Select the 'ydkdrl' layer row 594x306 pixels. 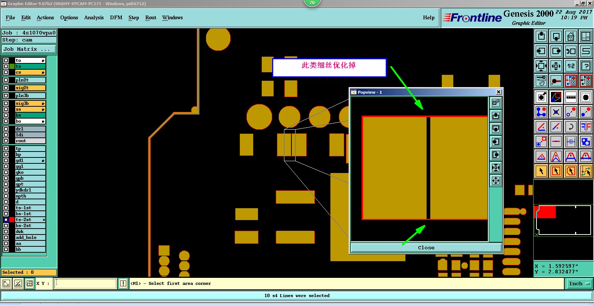coord(30,190)
